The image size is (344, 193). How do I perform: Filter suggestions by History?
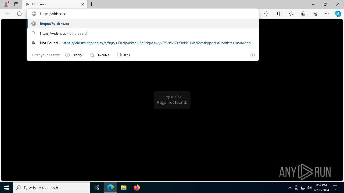point(74,55)
